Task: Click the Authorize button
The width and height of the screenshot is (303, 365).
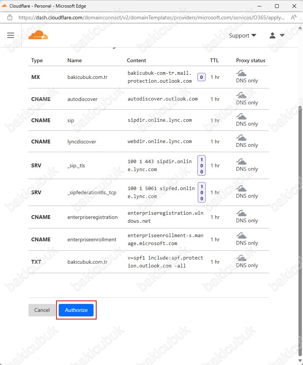Action: tap(76, 310)
